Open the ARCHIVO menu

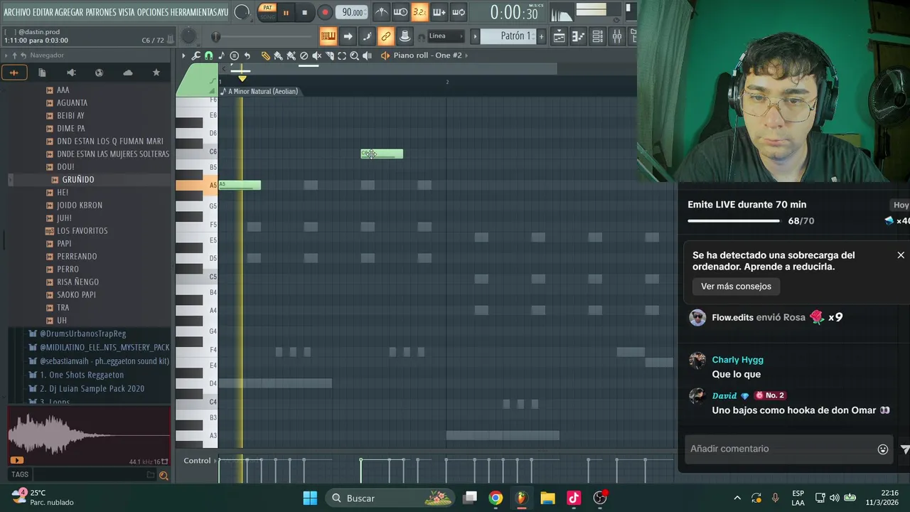(x=18, y=12)
